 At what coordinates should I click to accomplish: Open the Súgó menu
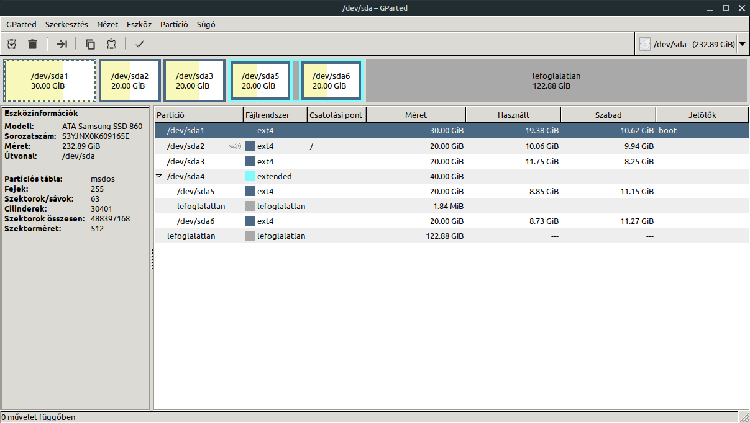[206, 25]
